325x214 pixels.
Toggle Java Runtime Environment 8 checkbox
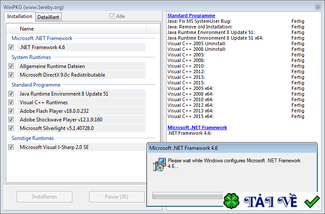point(11,94)
